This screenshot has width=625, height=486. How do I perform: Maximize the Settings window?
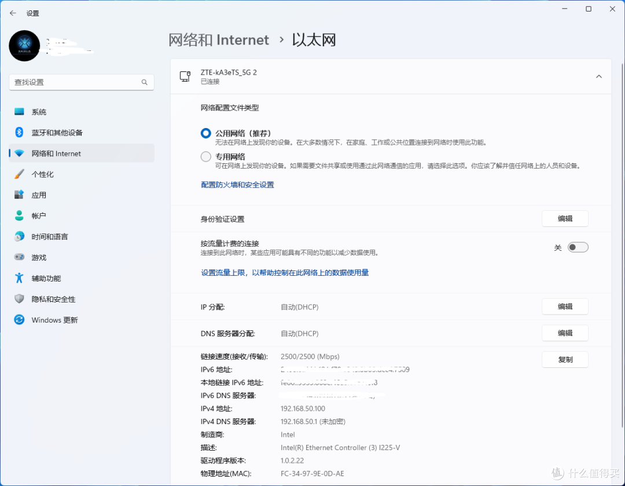[x=589, y=9]
